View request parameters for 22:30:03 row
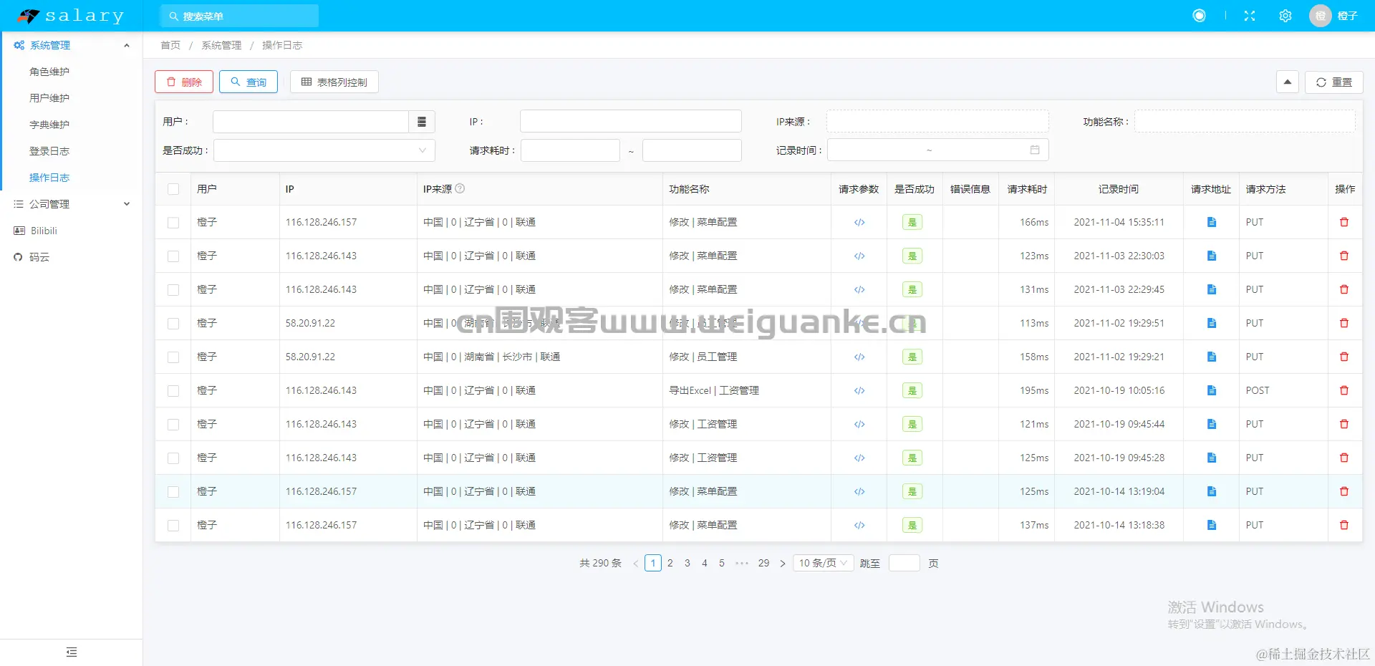1375x666 pixels. click(x=859, y=256)
